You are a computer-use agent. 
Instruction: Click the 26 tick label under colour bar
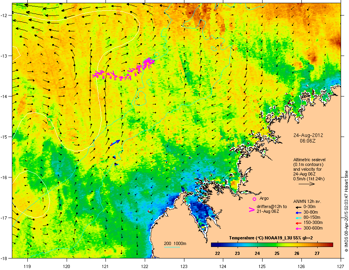[297, 253]
